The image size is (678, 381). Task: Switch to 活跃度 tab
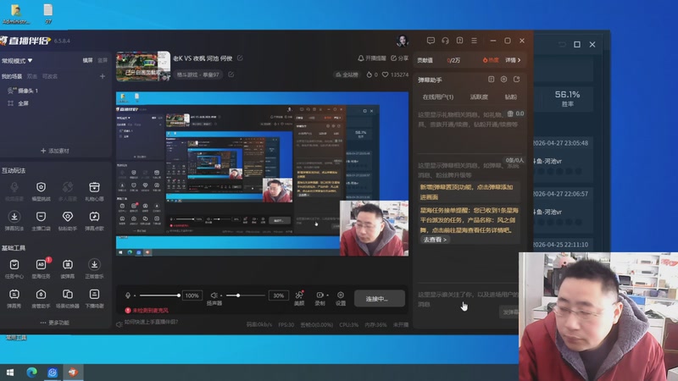479,97
